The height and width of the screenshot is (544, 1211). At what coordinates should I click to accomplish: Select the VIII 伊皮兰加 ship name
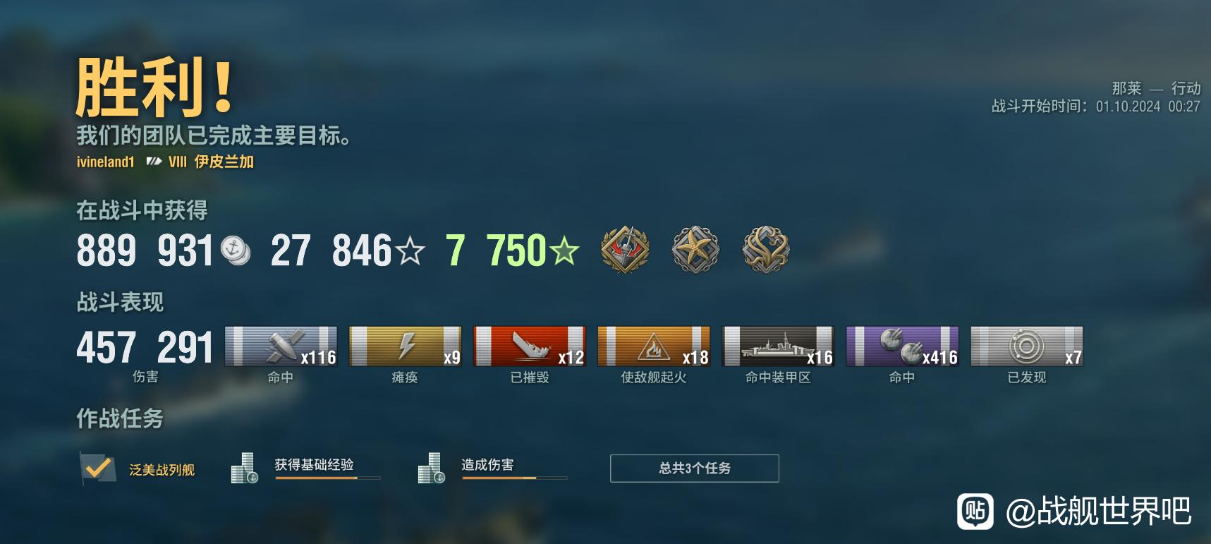pos(211,162)
